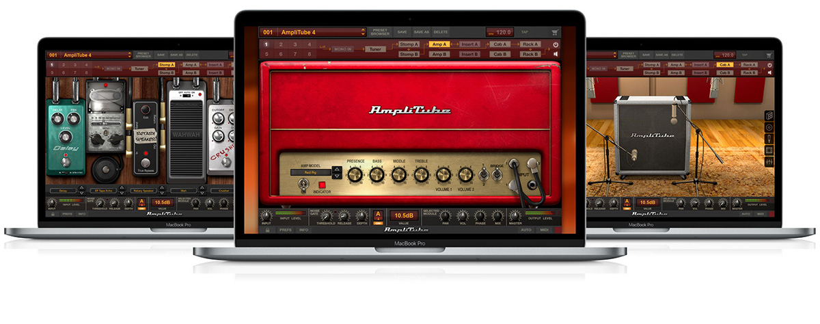The height and width of the screenshot is (324, 820).
Task: Open the Delay dropdown under left window pedals
Action: point(64,191)
